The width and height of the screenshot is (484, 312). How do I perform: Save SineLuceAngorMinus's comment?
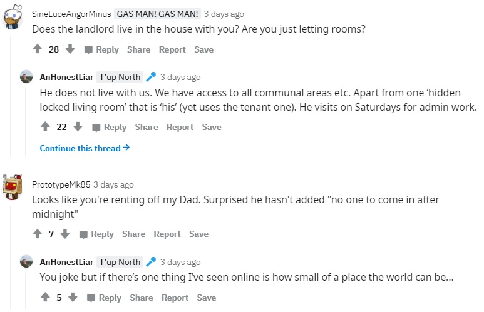coord(203,50)
